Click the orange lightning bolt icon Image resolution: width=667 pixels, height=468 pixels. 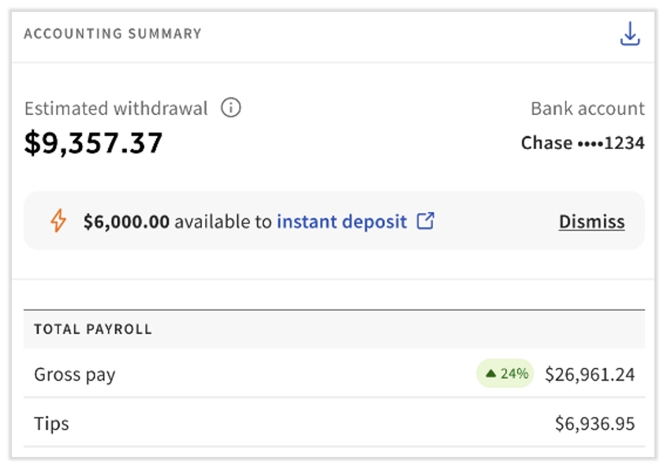[x=58, y=221]
